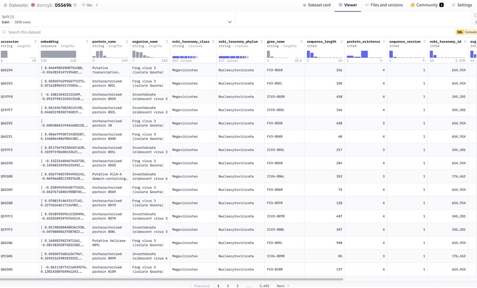Screen dimensions: 477x288
Task: Go to page 3
Action: [x=237, y=286]
